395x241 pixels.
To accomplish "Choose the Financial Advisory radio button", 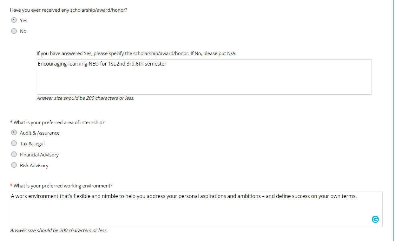I will [14, 154].
